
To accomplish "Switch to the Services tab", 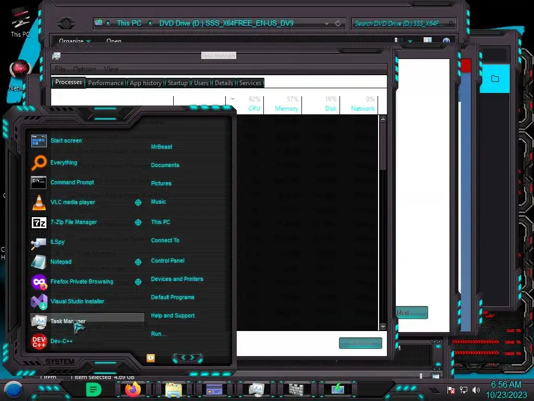I will point(250,83).
